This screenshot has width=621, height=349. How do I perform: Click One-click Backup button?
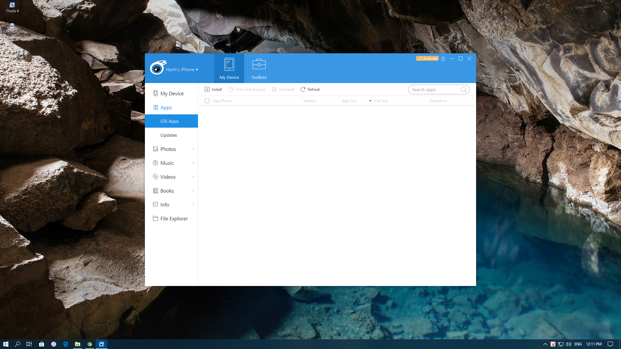pyautogui.click(x=247, y=90)
